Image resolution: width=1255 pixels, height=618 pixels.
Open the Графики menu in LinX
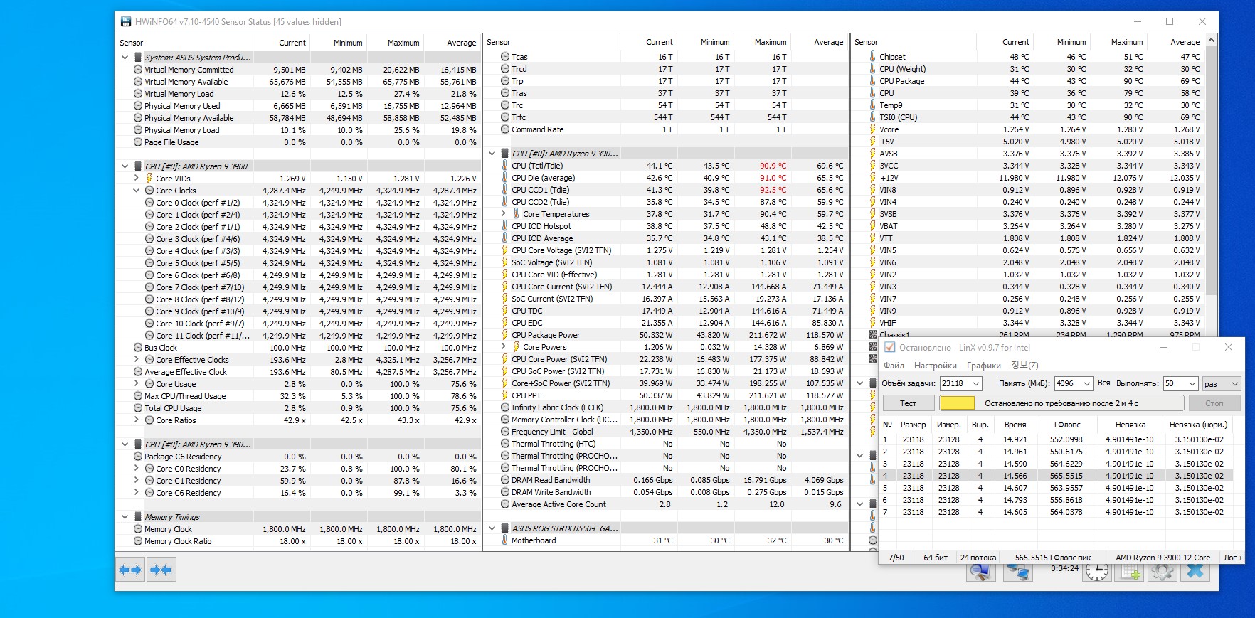(984, 366)
